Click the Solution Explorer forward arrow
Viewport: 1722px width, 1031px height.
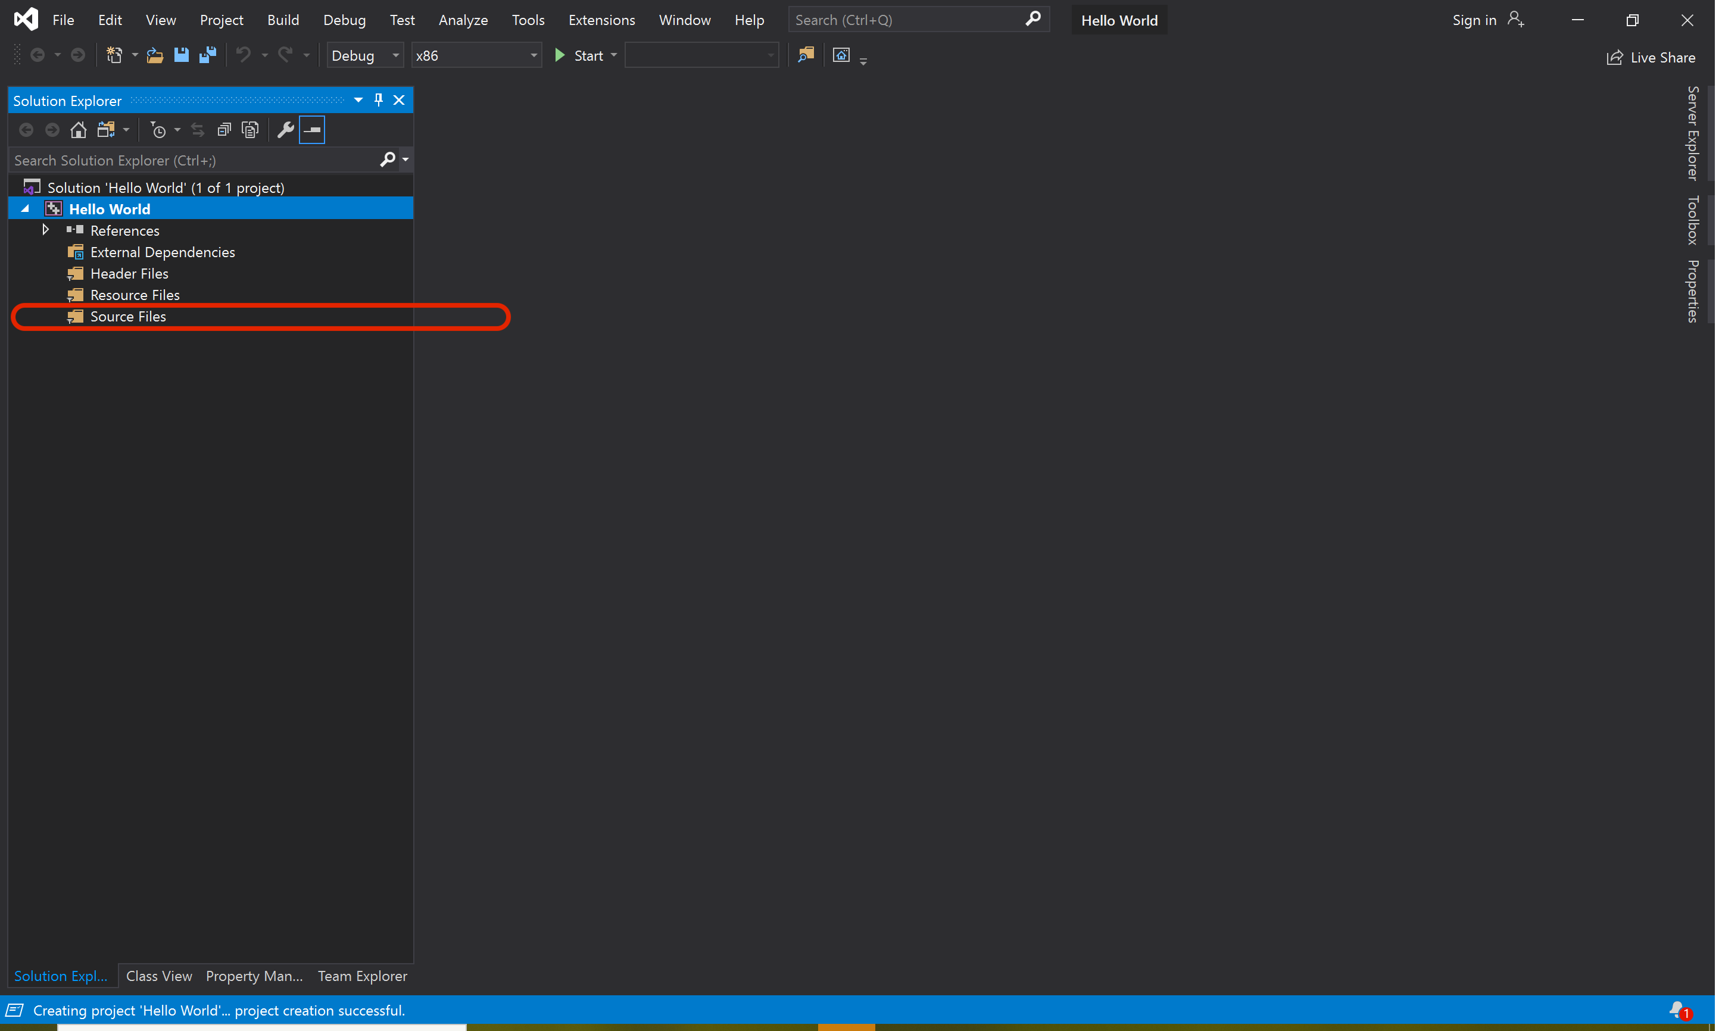pos(52,130)
